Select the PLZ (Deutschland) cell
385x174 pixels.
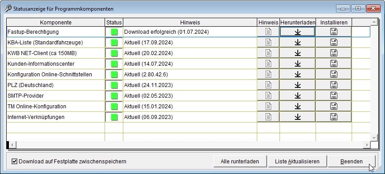[x=56, y=85]
